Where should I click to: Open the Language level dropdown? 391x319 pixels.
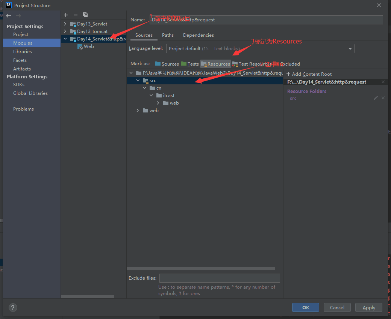click(x=260, y=49)
